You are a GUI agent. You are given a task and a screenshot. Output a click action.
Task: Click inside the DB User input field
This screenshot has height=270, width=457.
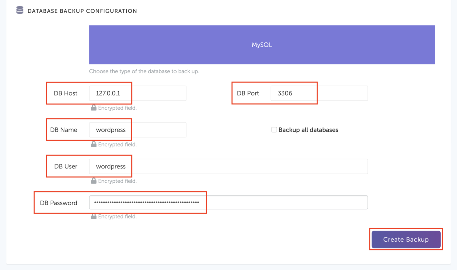pos(228,166)
